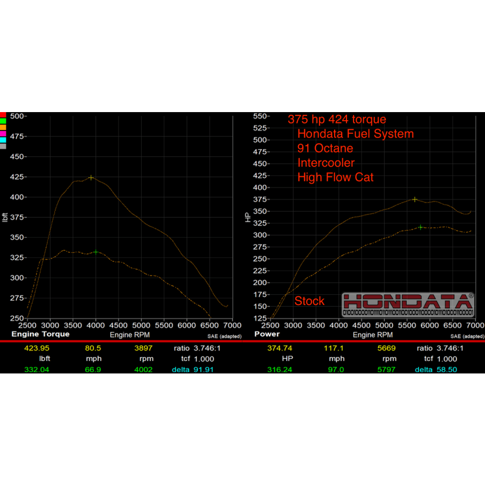Click the peak torque value 423.95
The width and height of the screenshot is (485, 485).
(x=37, y=348)
